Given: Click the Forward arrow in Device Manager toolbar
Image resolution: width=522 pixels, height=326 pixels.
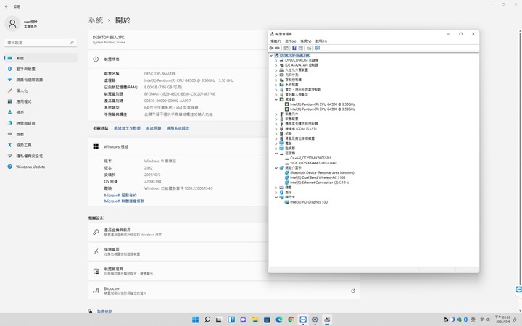Looking at the screenshot, I should click(x=277, y=48).
